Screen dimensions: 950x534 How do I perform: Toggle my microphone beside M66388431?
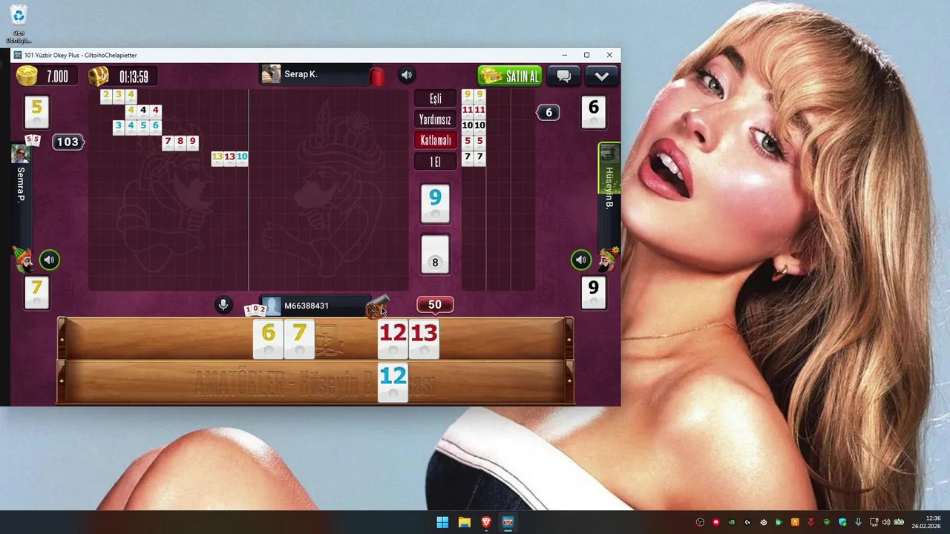pyautogui.click(x=223, y=305)
